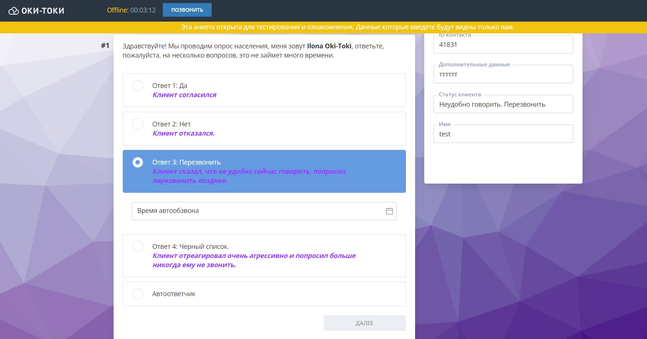Click the Имя field containing test

coord(503,134)
